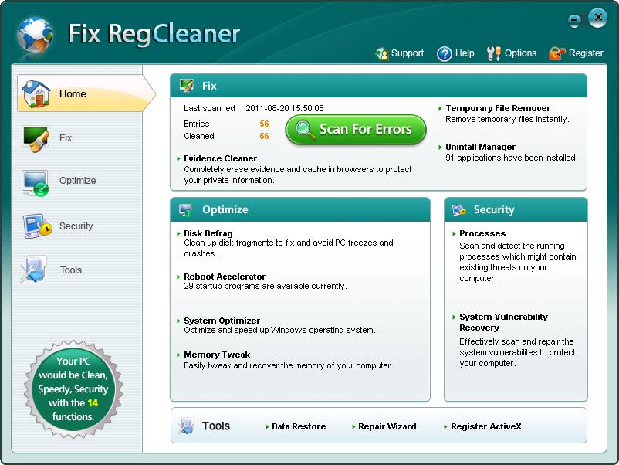
Task: Select the Security sidebar icon
Action: (x=36, y=226)
